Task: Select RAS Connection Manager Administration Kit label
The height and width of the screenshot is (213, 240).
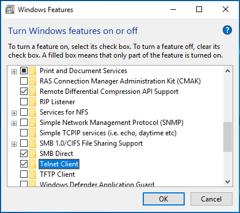Action: coord(120,81)
